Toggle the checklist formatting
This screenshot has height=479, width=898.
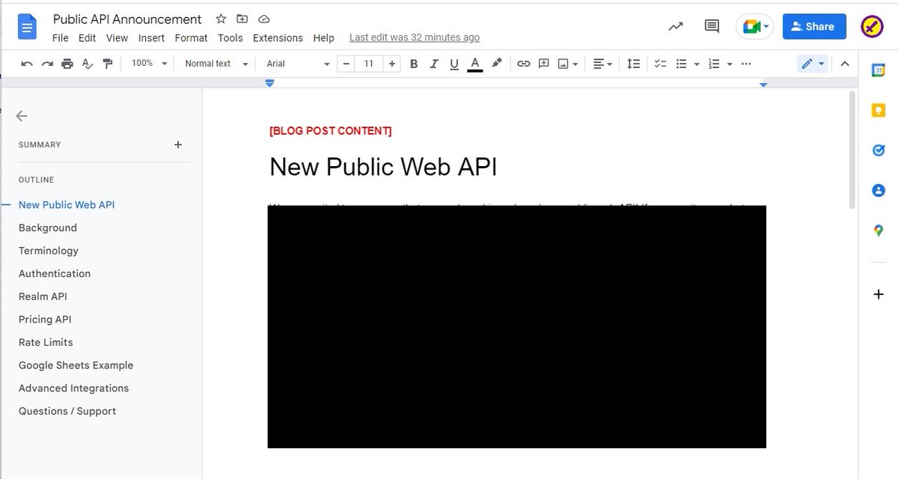point(660,64)
